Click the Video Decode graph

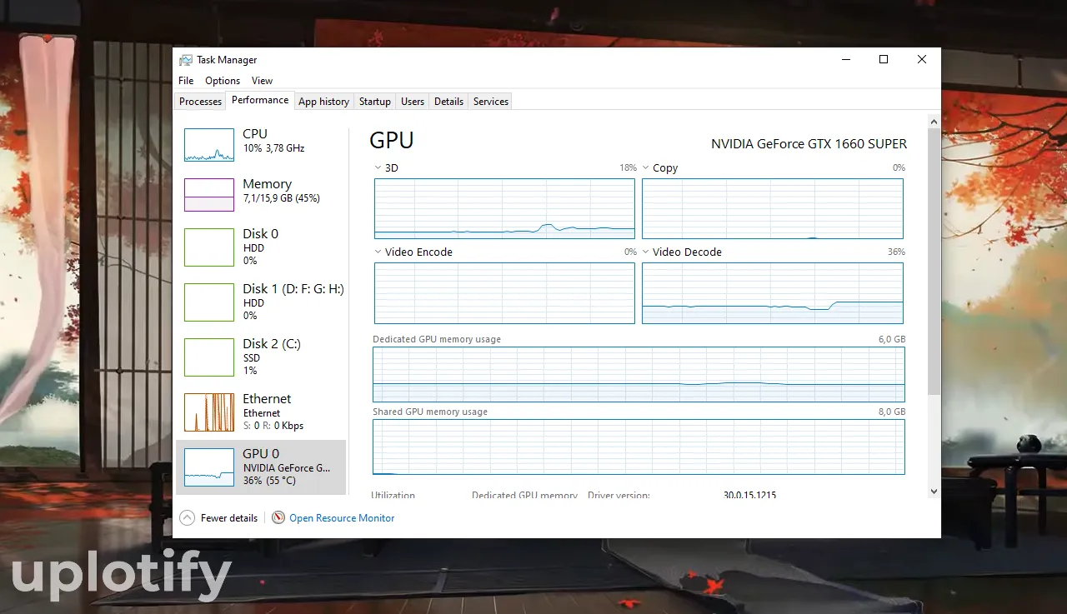pos(773,293)
